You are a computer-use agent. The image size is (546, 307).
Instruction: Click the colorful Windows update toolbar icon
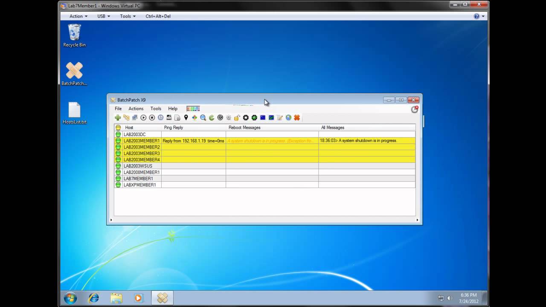(195, 118)
